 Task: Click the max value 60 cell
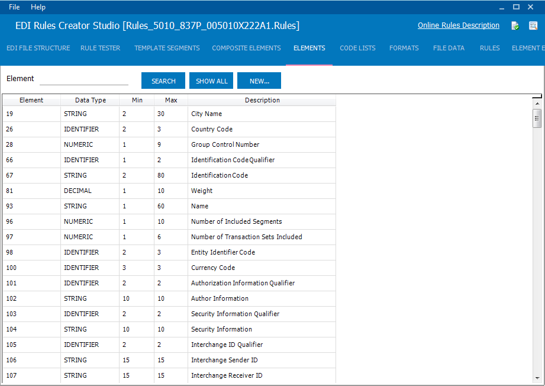[x=171, y=206]
